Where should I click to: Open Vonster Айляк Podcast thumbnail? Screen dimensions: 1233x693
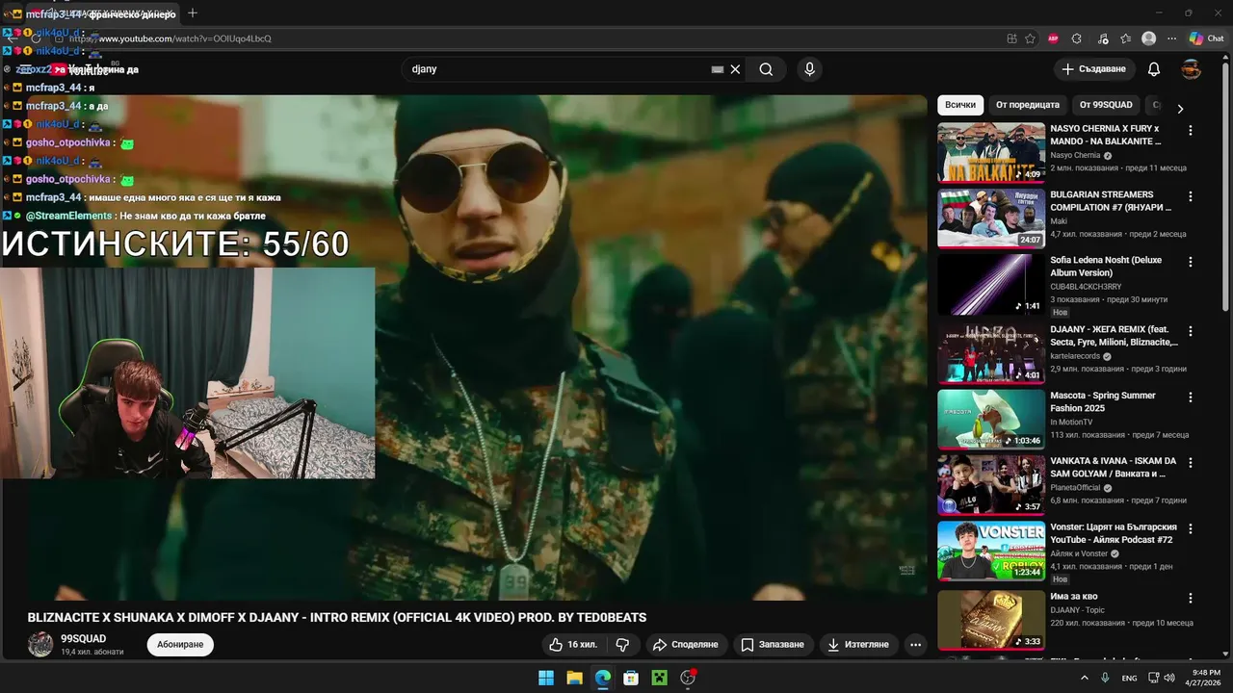pos(991,551)
